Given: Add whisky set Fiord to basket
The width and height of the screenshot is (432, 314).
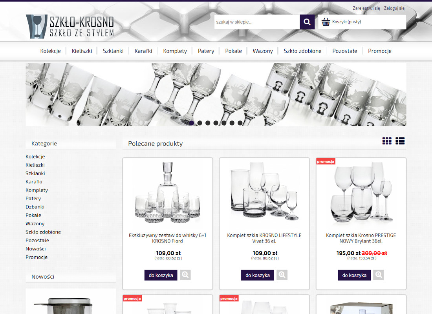Looking at the screenshot, I should [x=161, y=275].
